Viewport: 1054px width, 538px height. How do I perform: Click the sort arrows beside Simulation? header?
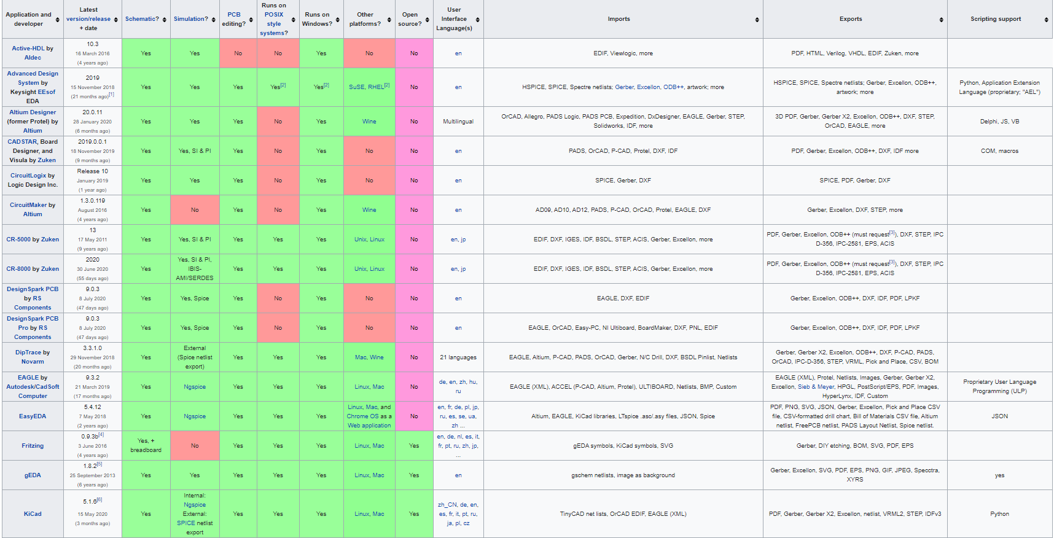pos(214,20)
